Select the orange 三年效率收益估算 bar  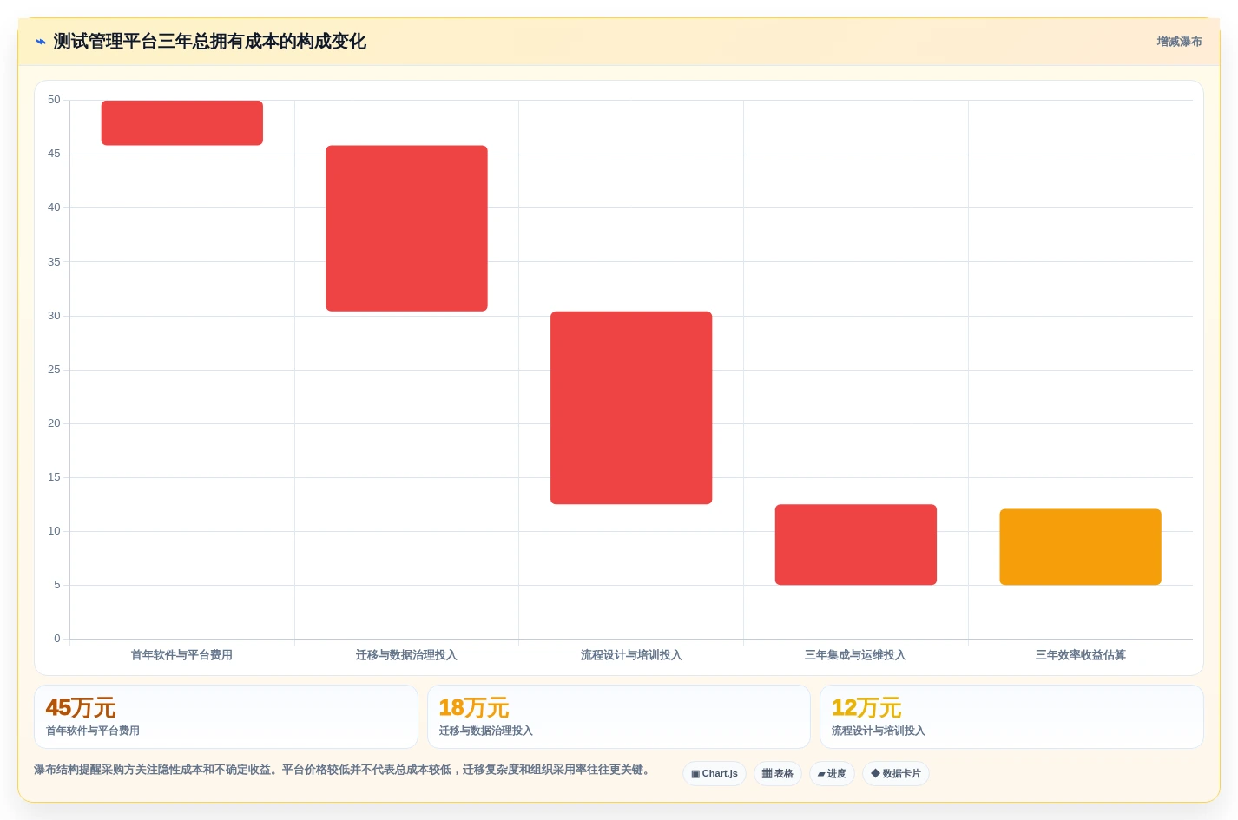[x=1080, y=547]
